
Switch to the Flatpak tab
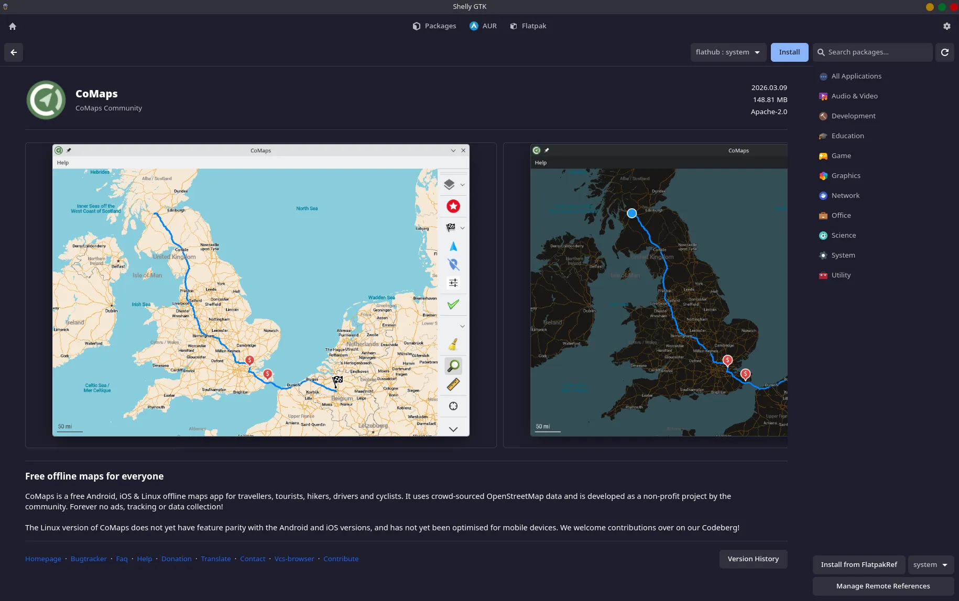coord(528,26)
